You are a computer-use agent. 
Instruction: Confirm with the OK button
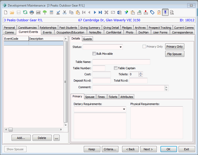coord(169,149)
